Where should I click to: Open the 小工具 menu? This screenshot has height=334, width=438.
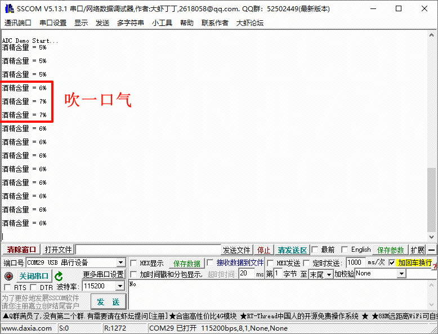[162, 23]
